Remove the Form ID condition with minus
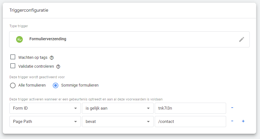 tap(232, 108)
